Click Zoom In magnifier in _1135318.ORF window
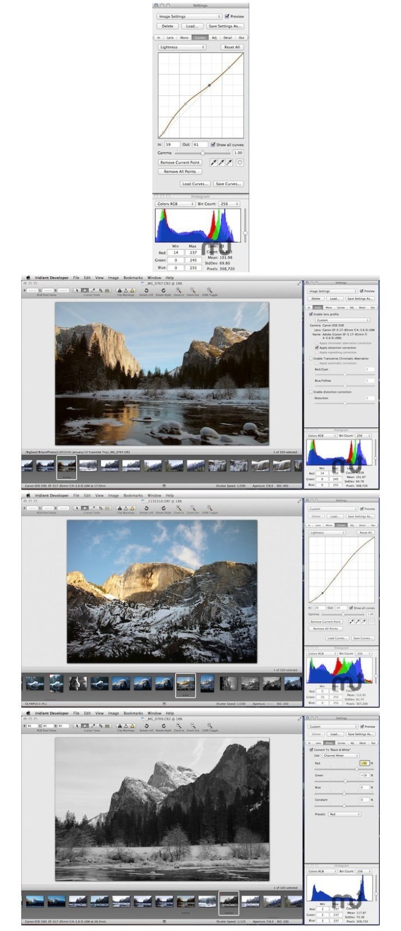Screen dimensions: 401x931 [x=178, y=508]
